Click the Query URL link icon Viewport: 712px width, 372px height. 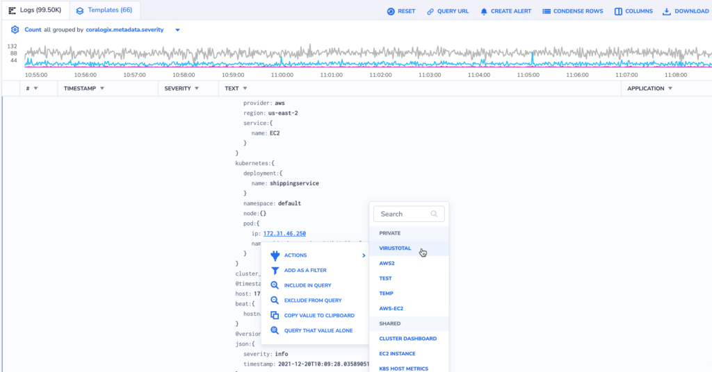pyautogui.click(x=430, y=11)
